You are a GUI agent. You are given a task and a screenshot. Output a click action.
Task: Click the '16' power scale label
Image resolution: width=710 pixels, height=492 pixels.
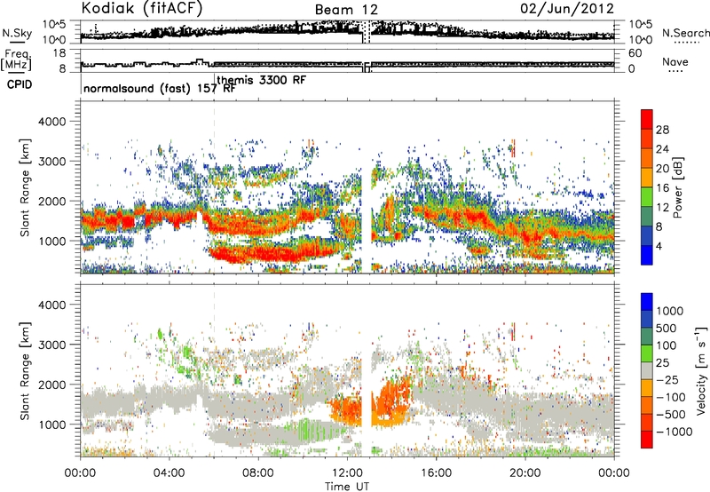coord(662,188)
